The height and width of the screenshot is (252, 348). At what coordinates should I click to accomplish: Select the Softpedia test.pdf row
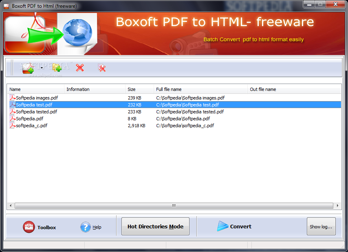[175, 104]
